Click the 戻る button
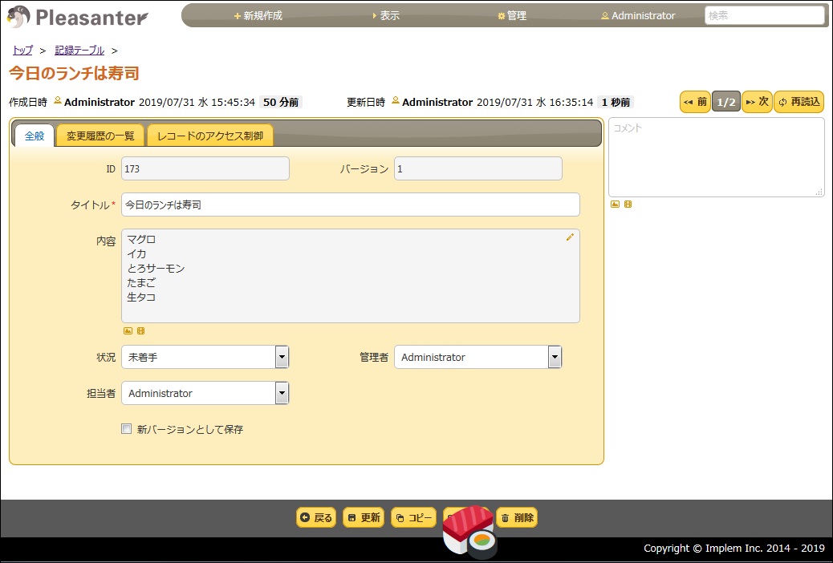This screenshot has height=563, width=833. pyautogui.click(x=316, y=517)
